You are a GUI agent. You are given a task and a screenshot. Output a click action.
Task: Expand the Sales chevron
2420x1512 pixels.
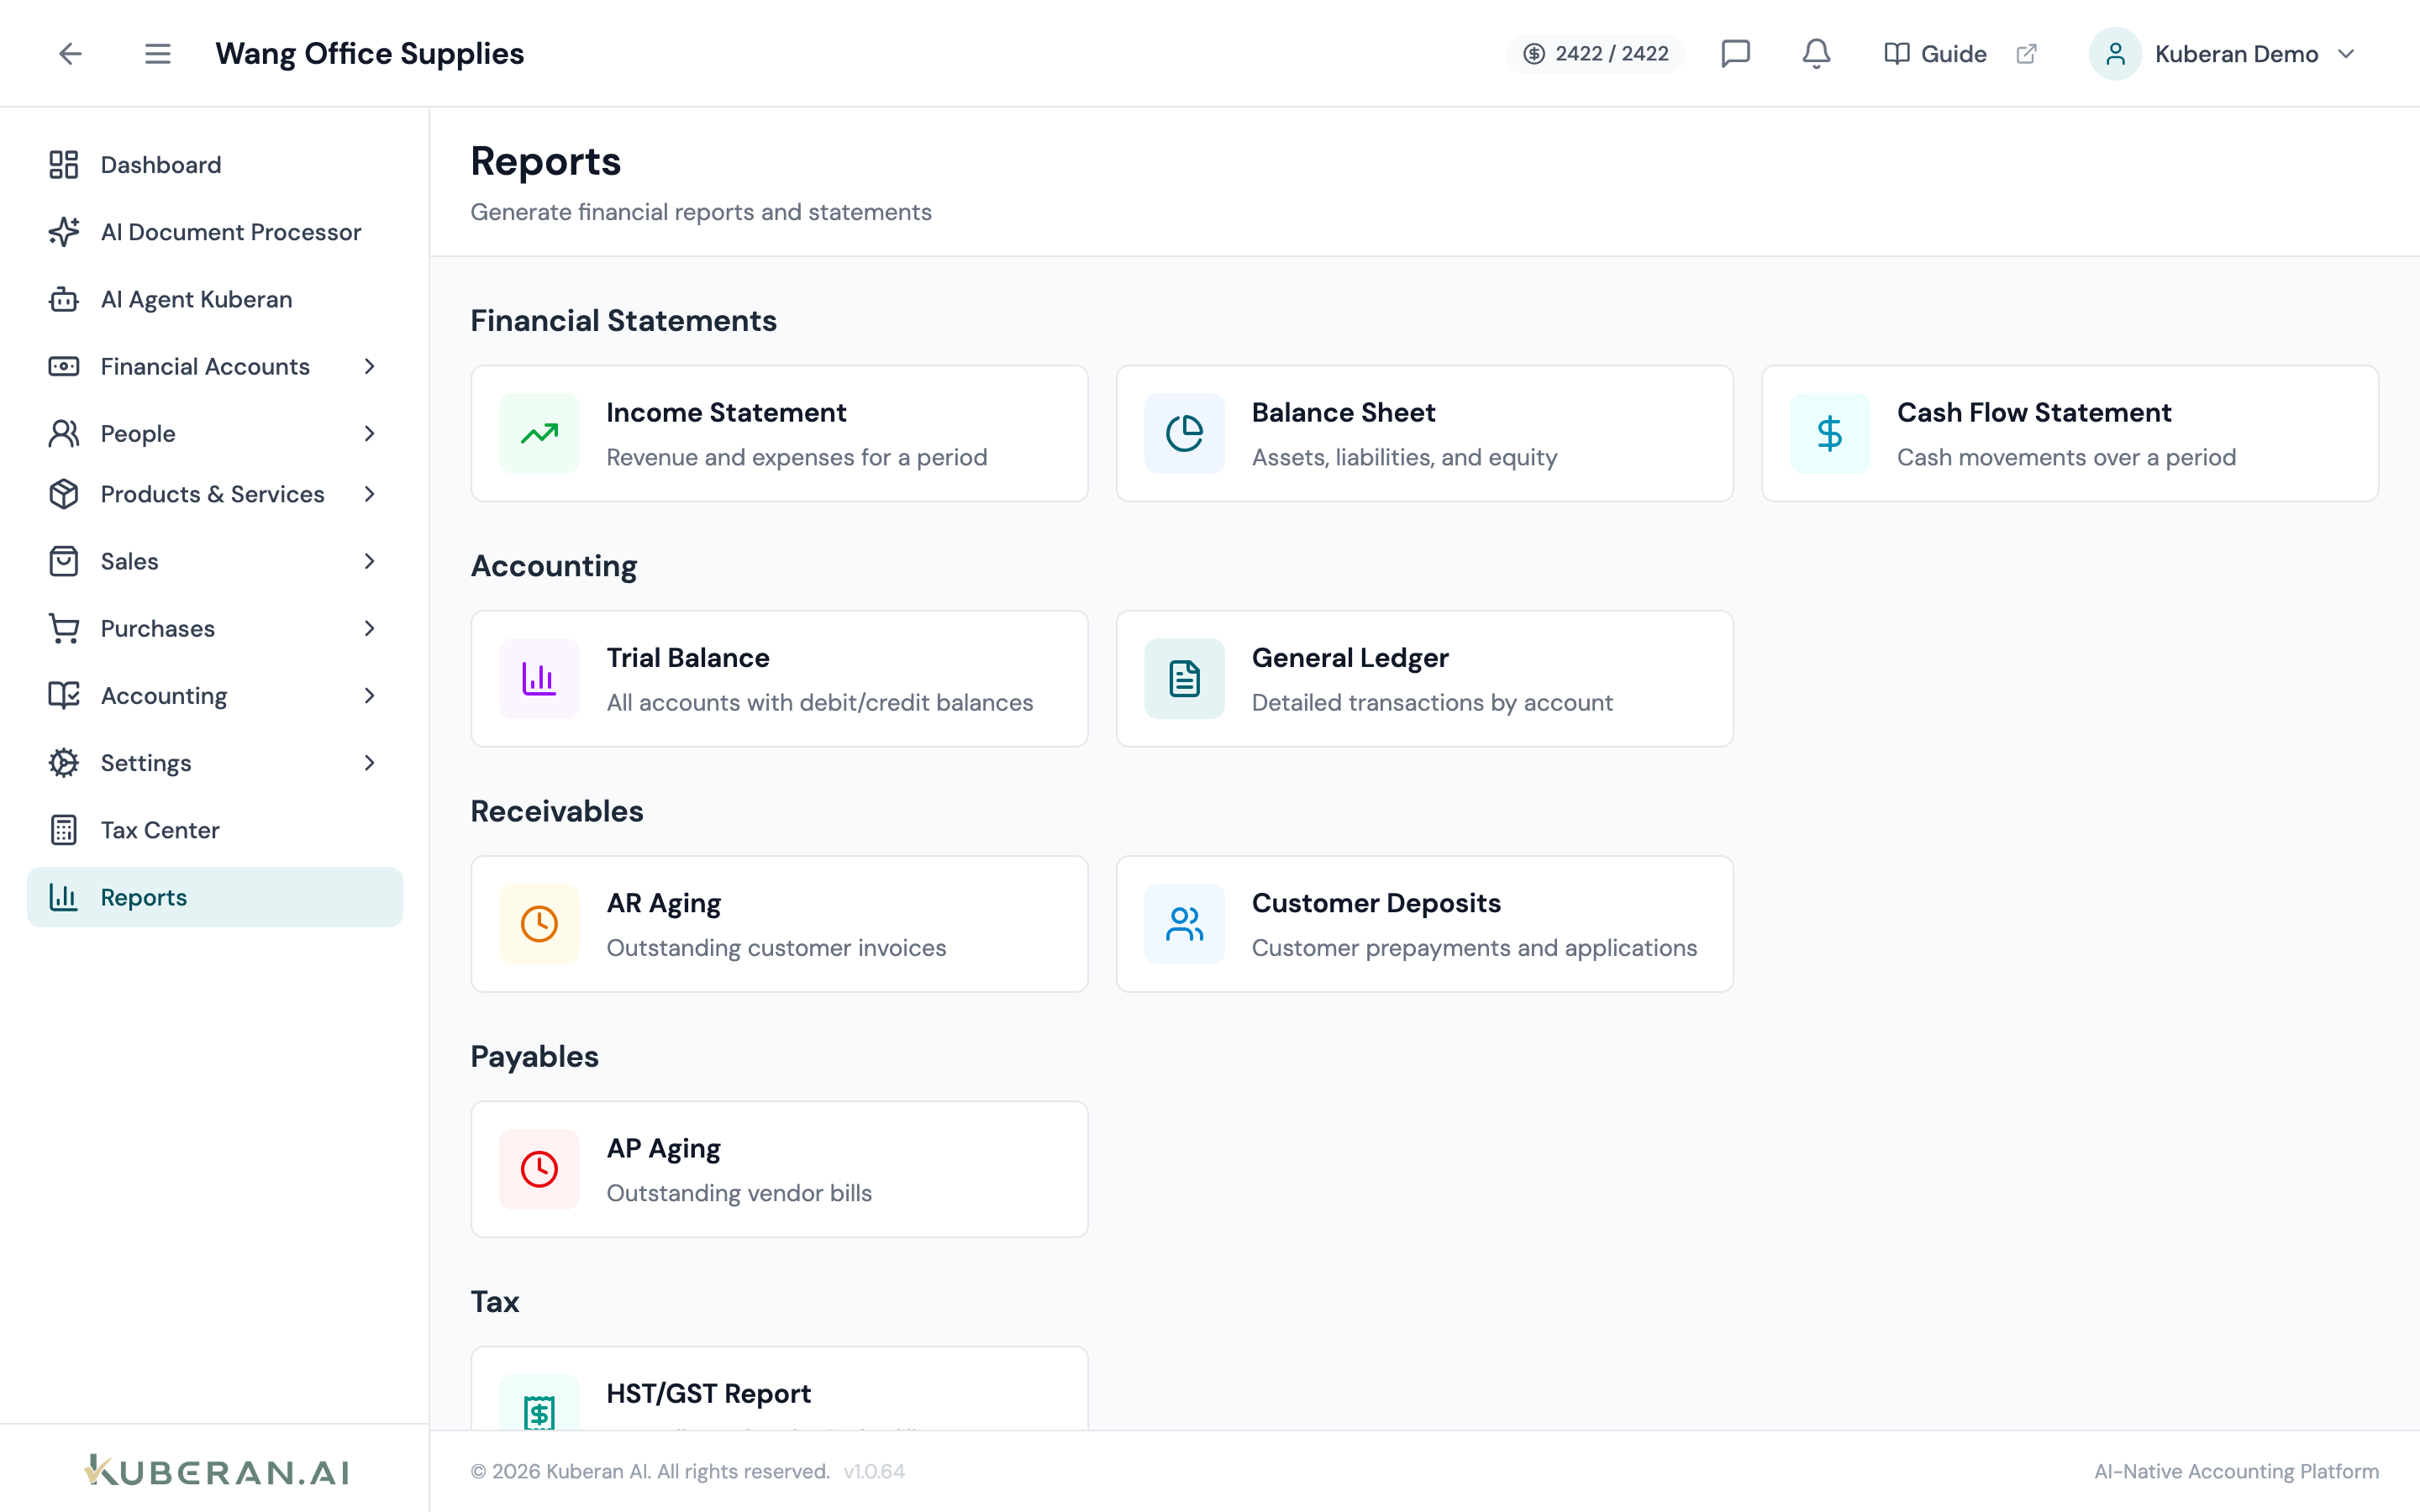coord(369,561)
